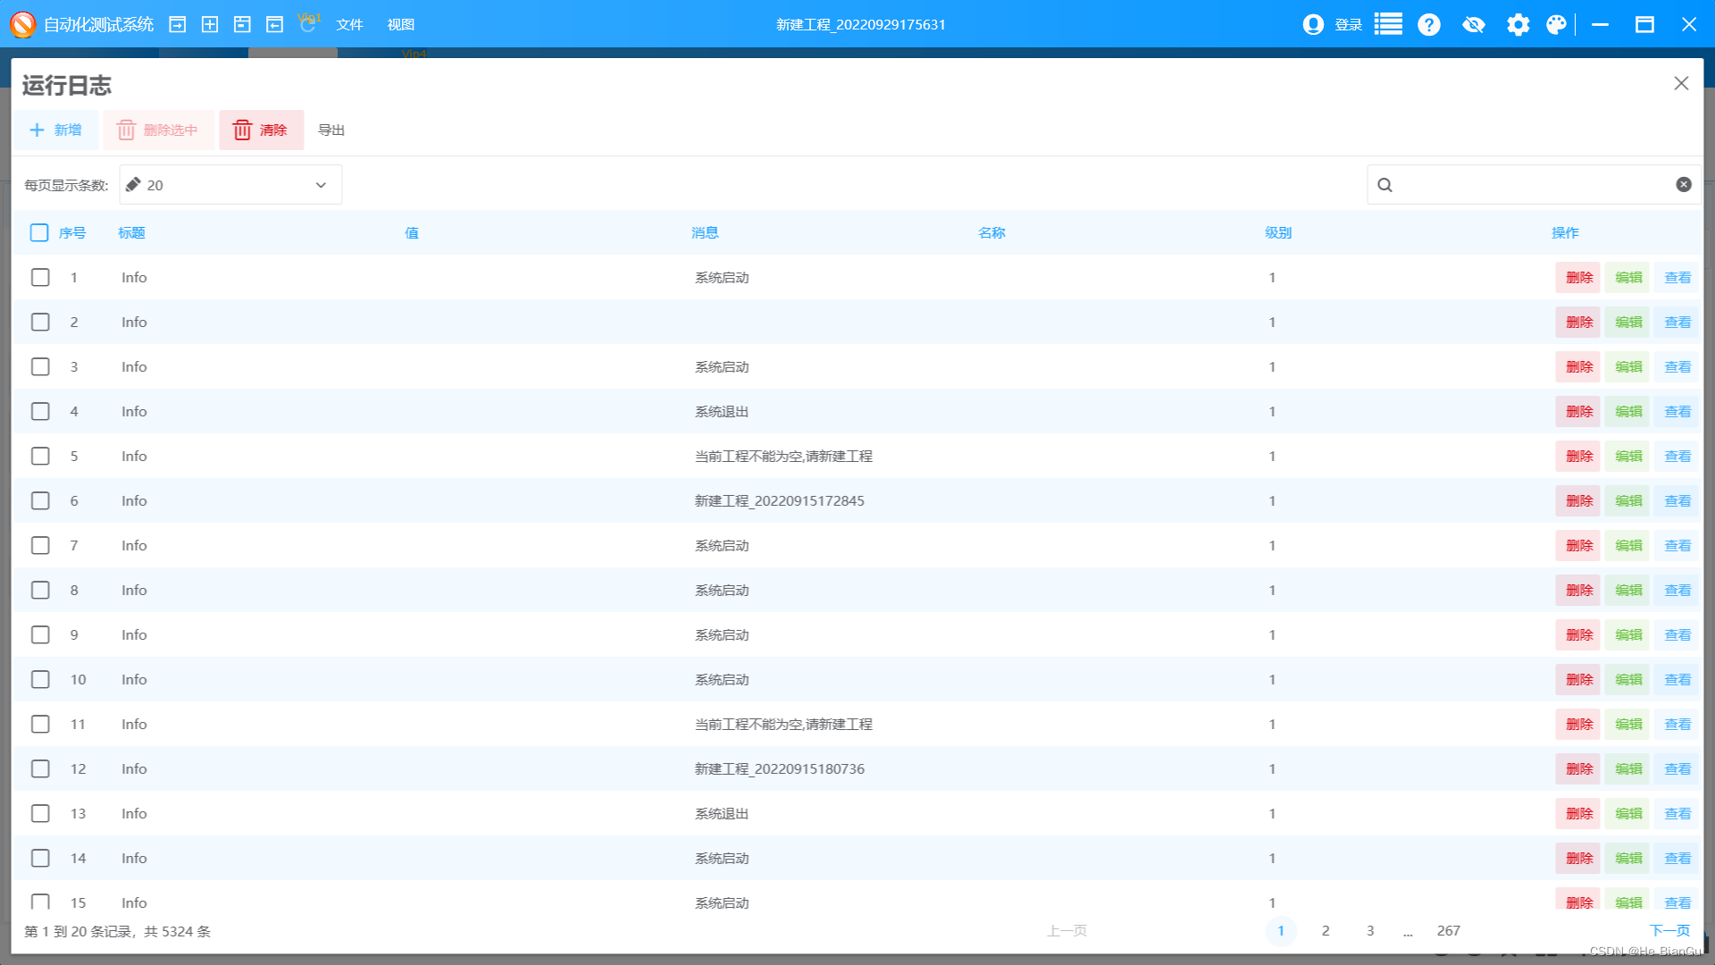The height and width of the screenshot is (965, 1715).
Task: Select the arrow-right panel toolbar icon
Action: click(x=177, y=24)
